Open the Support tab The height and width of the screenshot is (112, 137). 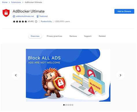coord(88,36)
